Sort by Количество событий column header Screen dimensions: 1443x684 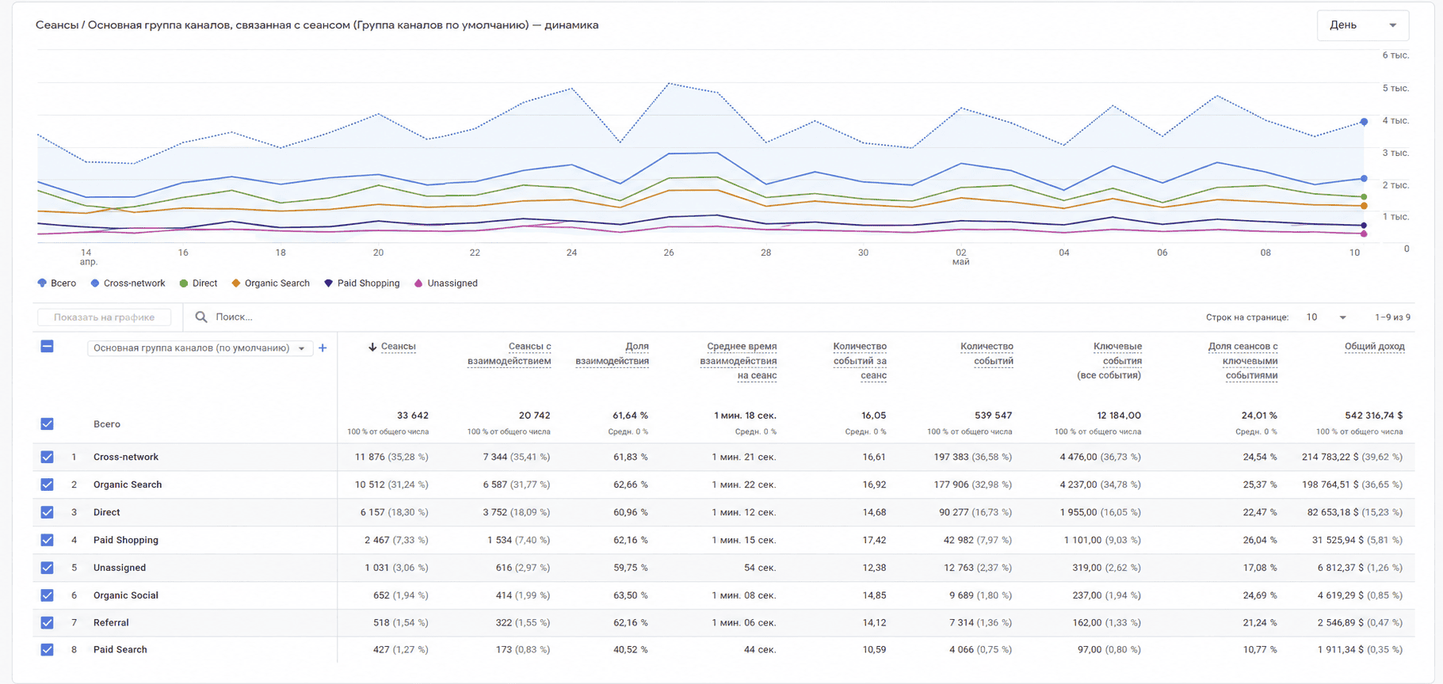tap(987, 354)
